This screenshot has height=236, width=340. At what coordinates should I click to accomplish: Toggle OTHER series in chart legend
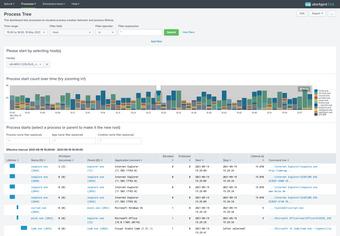coord(322,114)
